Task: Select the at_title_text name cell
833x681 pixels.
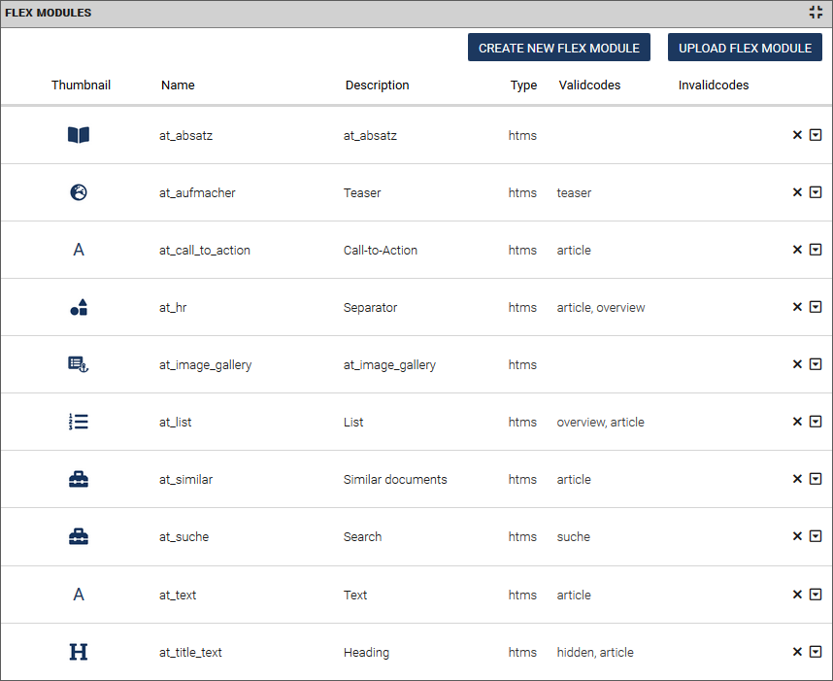Action: coord(190,652)
